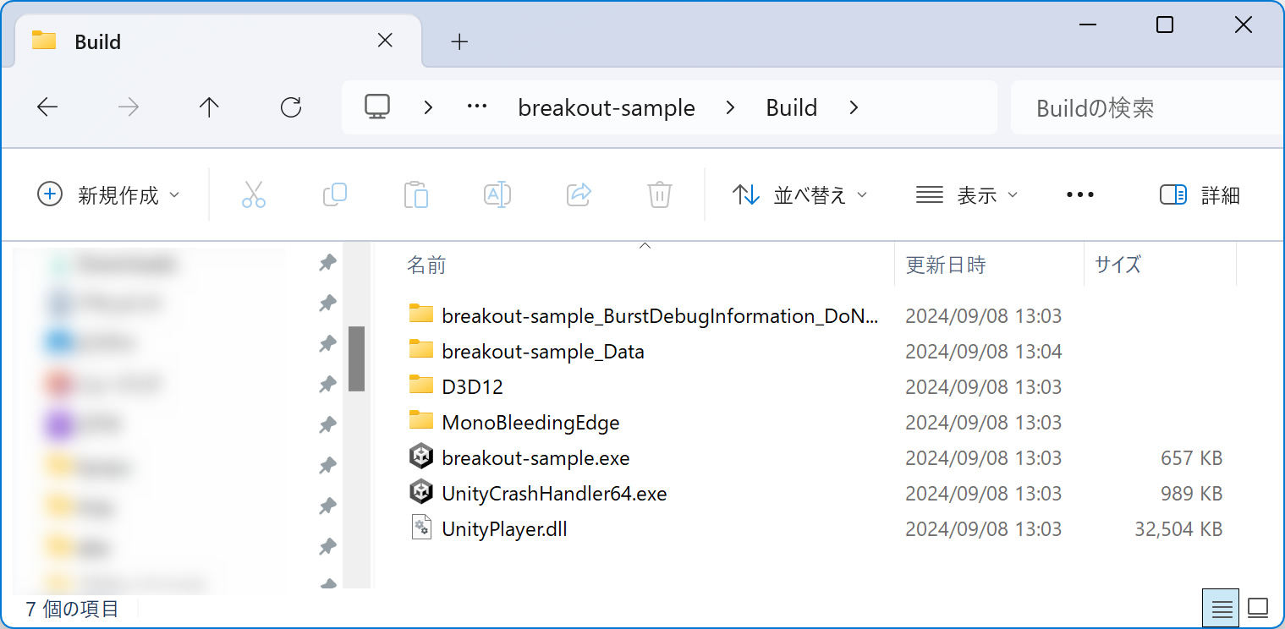Viewport: 1285px width, 629px height.
Task: Select the MonoBleedingEdge folder name
Action: [530, 423]
